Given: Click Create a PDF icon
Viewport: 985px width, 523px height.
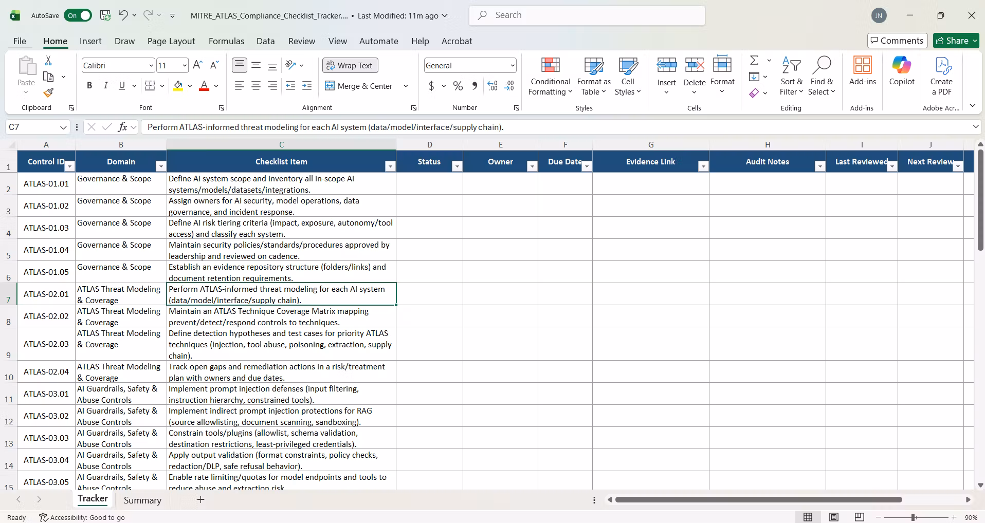Looking at the screenshot, I should [941, 76].
